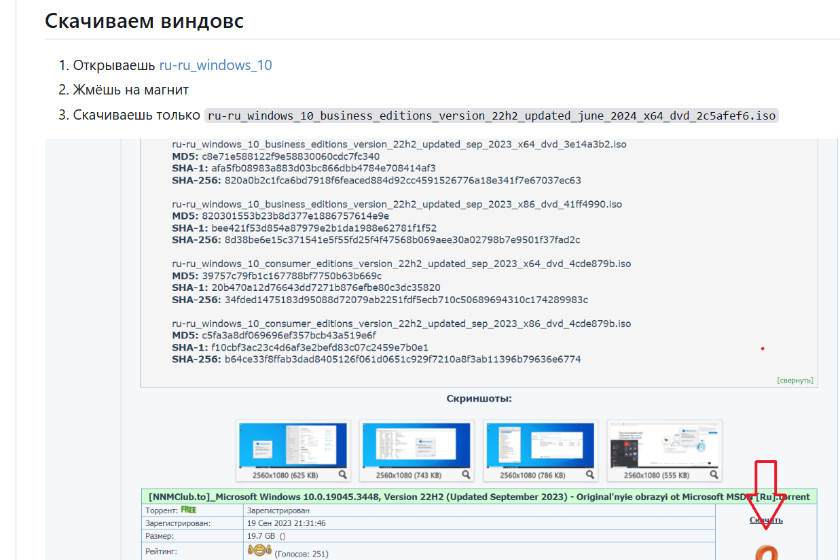Click the consumer editions x86 4cde879b.iso filename

pos(401,323)
